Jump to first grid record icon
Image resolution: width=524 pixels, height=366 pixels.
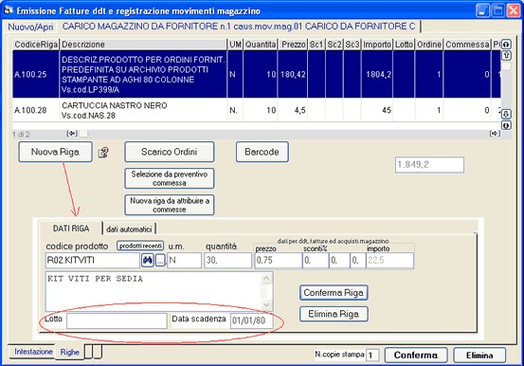pyautogui.click(x=506, y=45)
